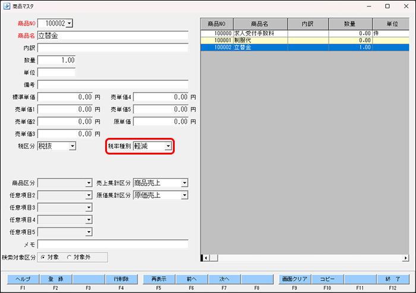The height and width of the screenshot is (293, 416).
Task: Click the 売単価2 price field
Action: [65, 122]
